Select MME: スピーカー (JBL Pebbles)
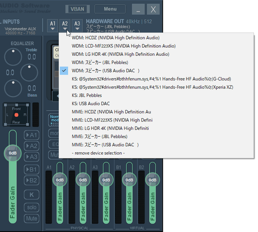The height and width of the screenshot is (232, 258). click(156, 137)
